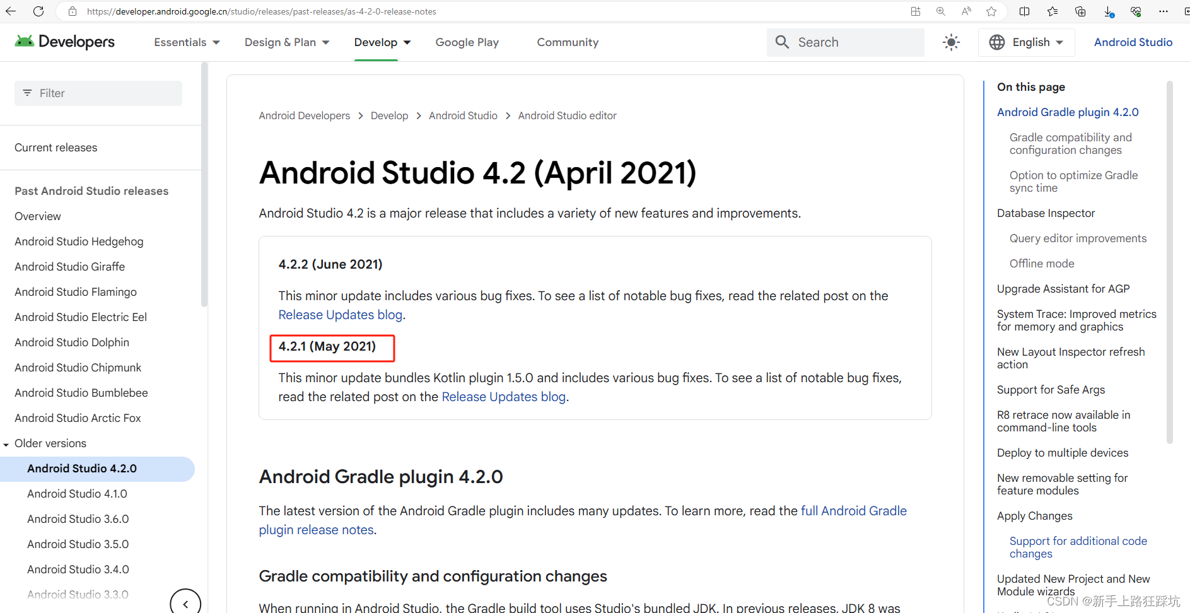Click the browser back arrow
Viewport: 1190px width, 613px height.
pos(11,11)
